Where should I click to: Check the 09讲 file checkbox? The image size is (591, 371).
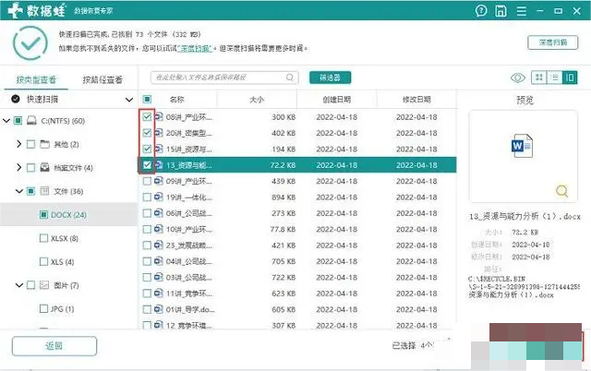147,181
